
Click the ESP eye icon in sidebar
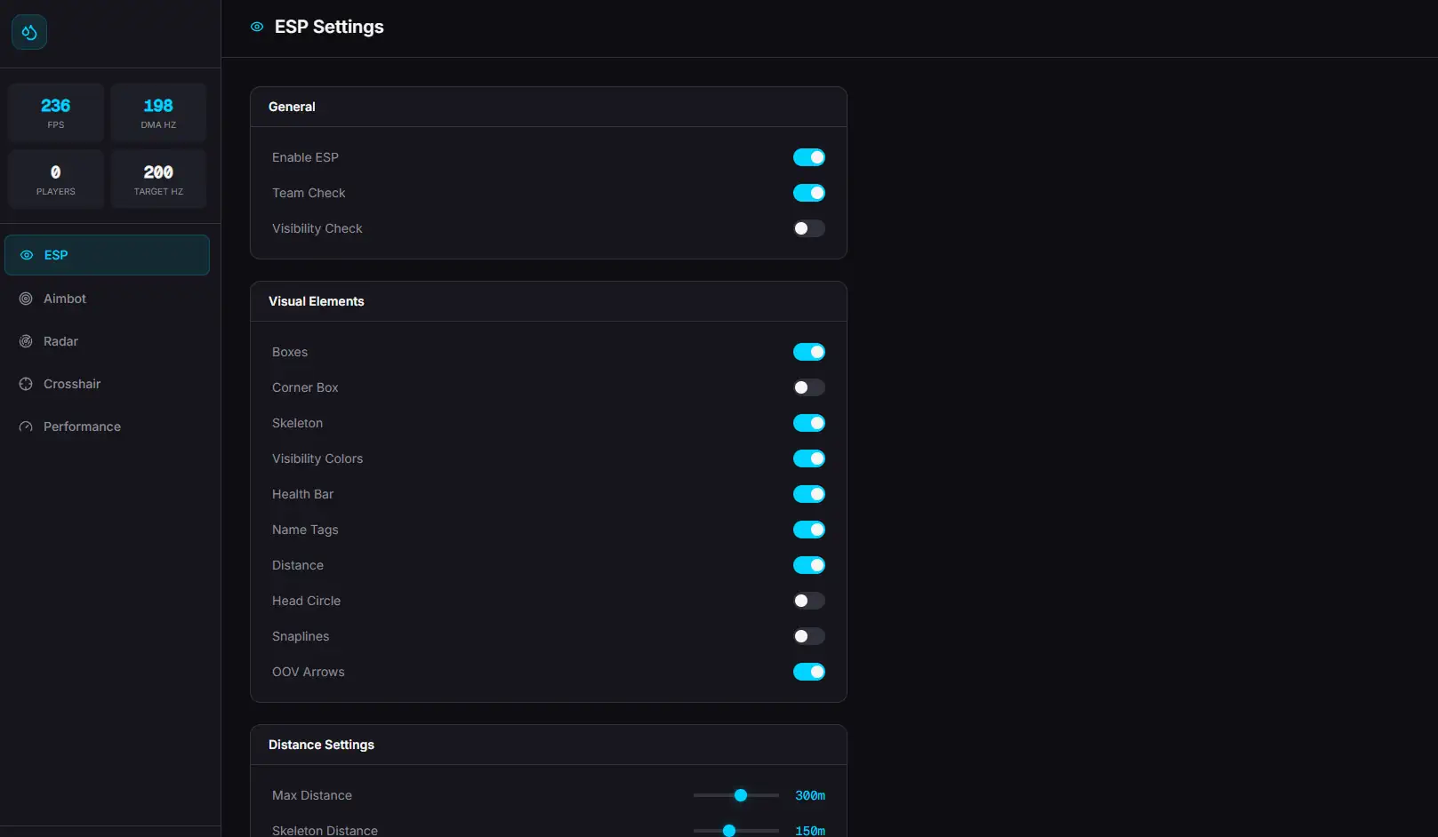point(27,255)
